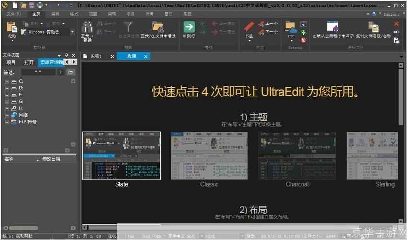
Task: Open the FTP dropdown arrow
Action: click(291, 41)
